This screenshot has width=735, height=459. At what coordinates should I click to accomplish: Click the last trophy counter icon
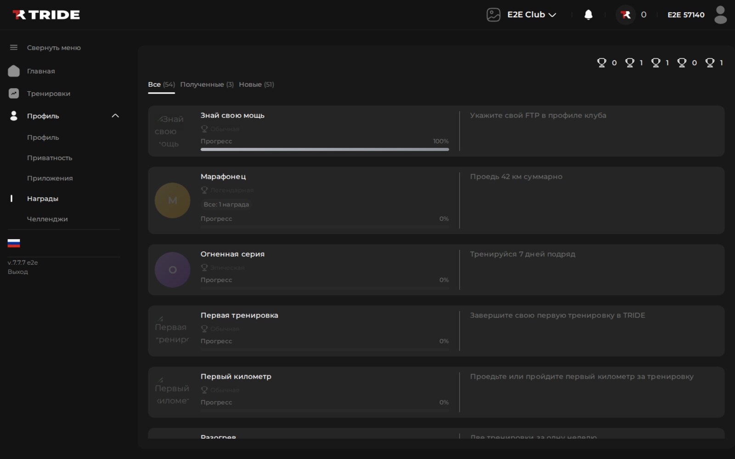tap(710, 62)
